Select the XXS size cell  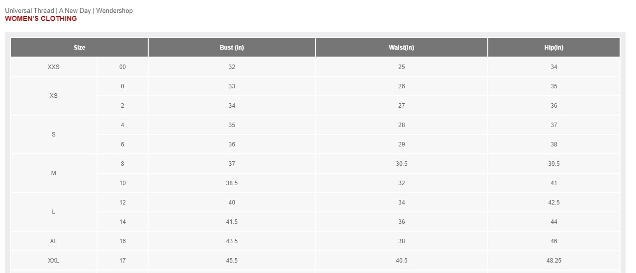pyautogui.click(x=54, y=67)
